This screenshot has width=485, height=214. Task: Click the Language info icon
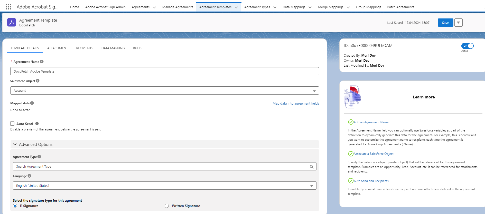coord(30,176)
